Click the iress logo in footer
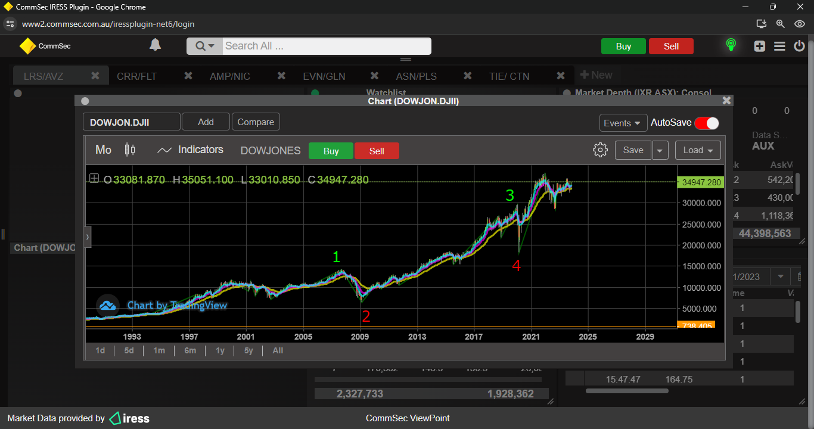 coord(129,418)
